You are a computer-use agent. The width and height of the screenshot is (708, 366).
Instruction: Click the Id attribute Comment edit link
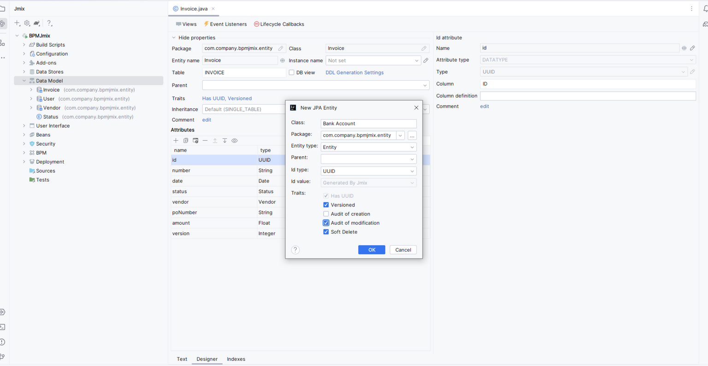click(484, 106)
